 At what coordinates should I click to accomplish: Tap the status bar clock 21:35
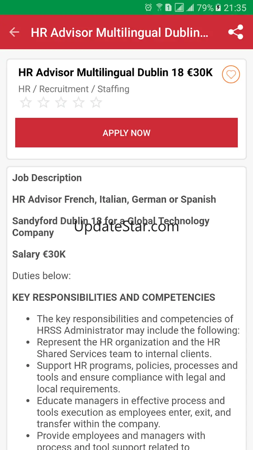[x=235, y=7]
